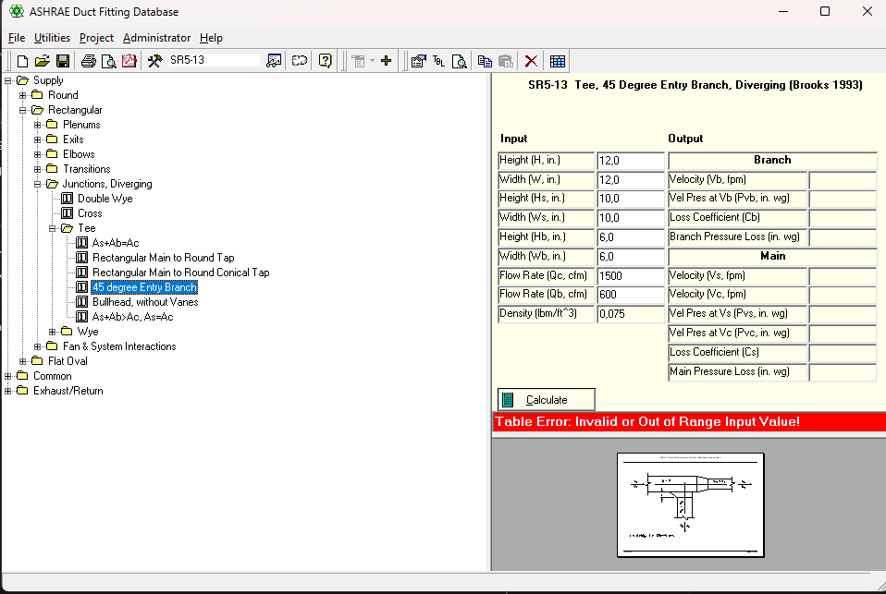Click the units conversion toggle icon
The width and height of the screenshot is (886, 594).
click(300, 61)
